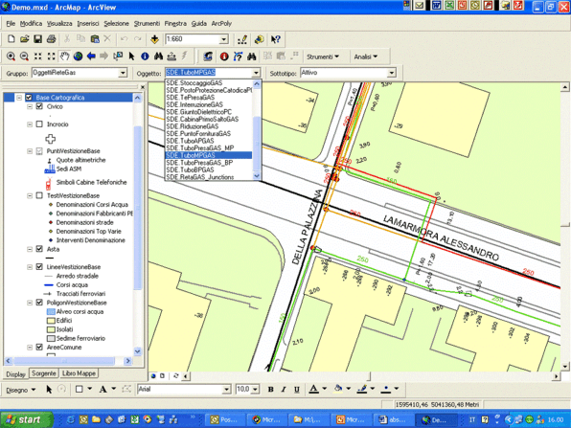Collapse the LineeVestizioneBase layer node

click(30, 267)
